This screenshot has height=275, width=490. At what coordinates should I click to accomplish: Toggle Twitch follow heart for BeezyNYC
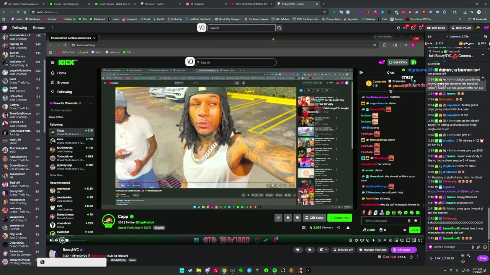click(x=298, y=250)
